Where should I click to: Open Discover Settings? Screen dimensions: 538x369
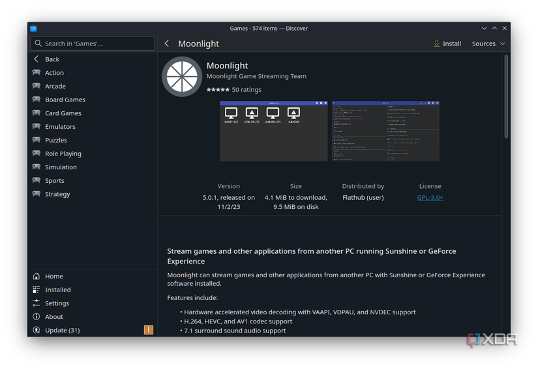(x=57, y=303)
